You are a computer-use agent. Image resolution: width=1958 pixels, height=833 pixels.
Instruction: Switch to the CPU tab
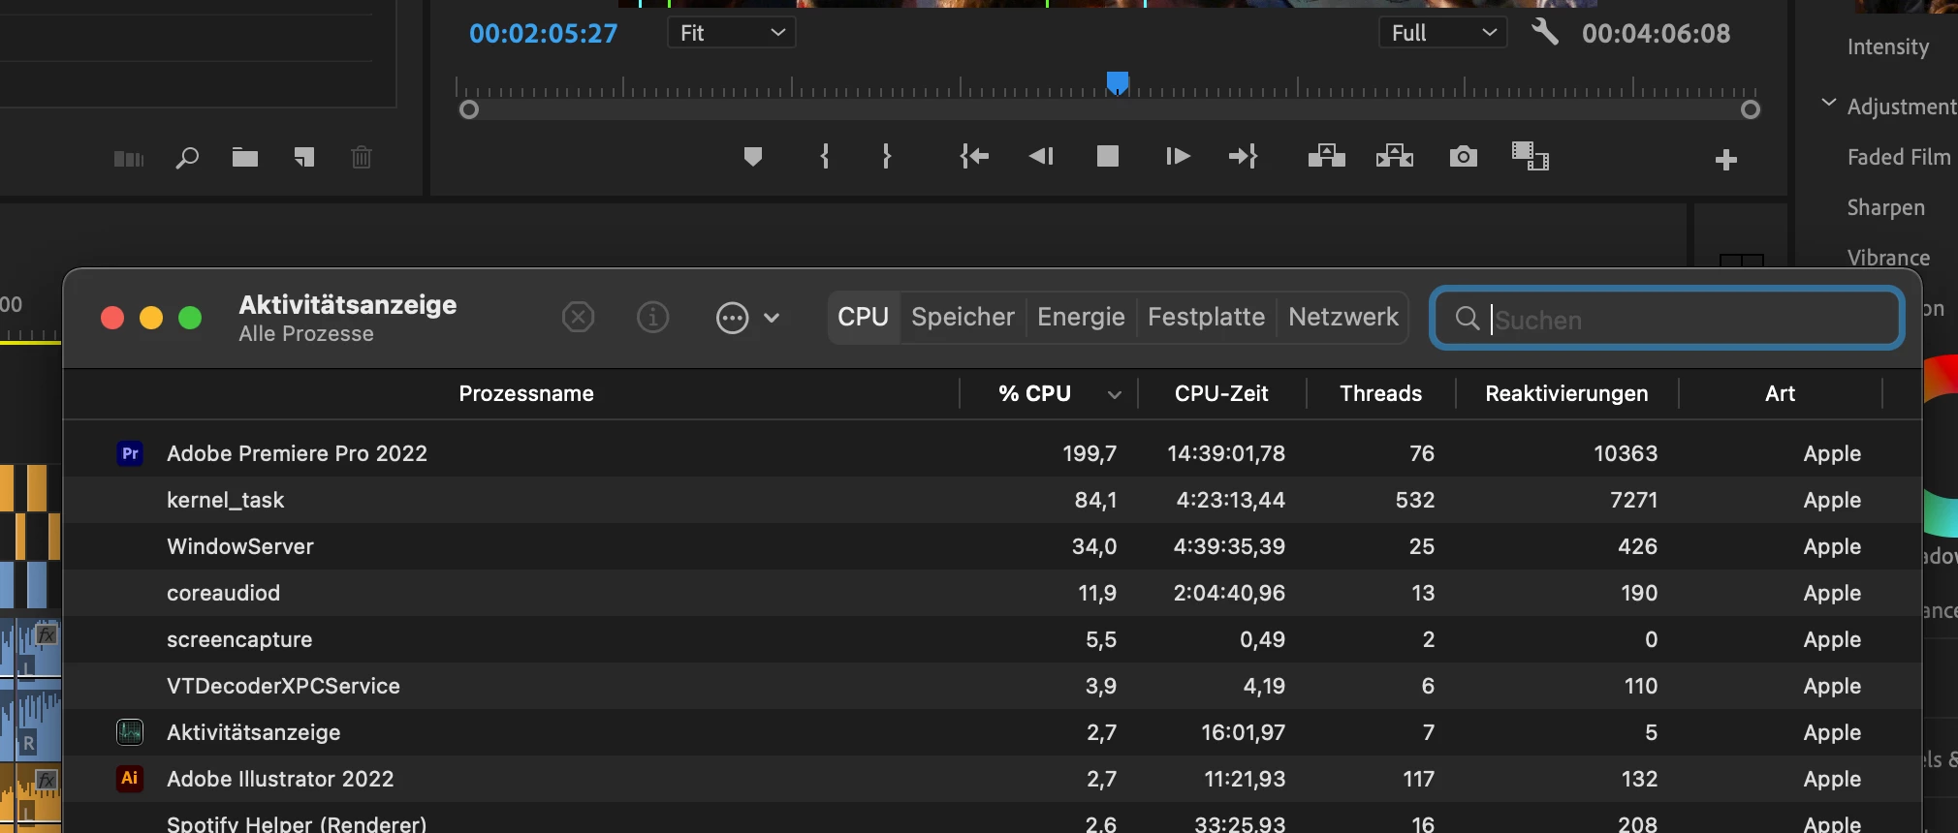863,317
